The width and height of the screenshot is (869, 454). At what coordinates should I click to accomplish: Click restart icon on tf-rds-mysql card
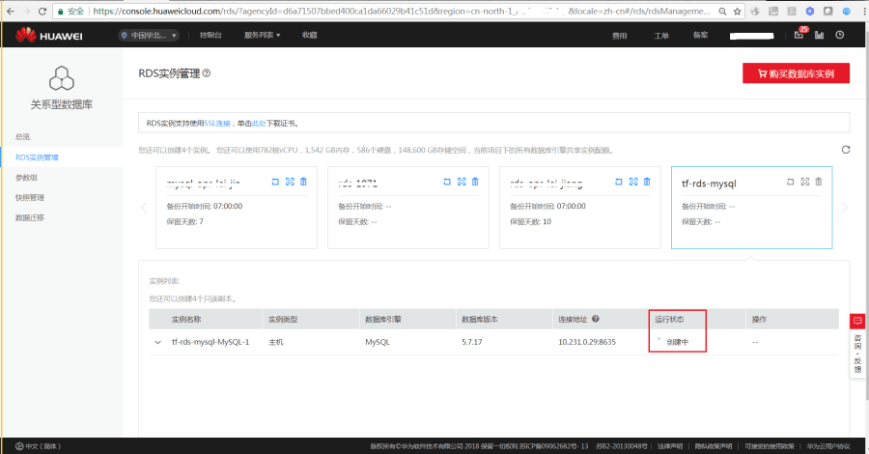click(x=791, y=182)
